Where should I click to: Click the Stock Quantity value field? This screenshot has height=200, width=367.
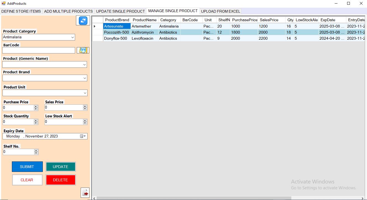pos(18,122)
